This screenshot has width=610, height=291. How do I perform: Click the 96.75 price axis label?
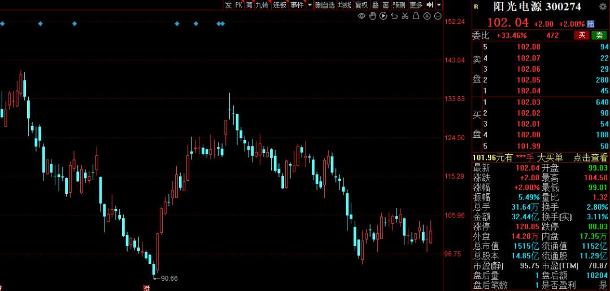pos(452,254)
